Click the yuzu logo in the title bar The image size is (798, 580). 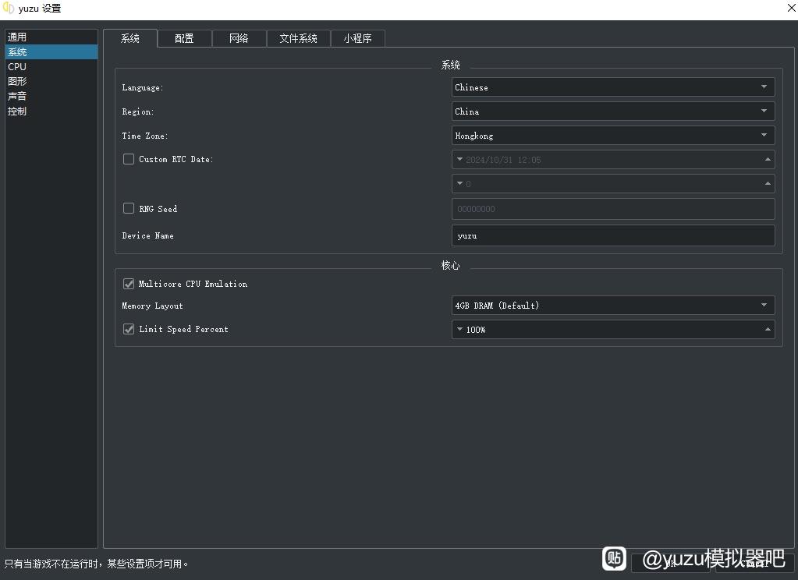8,8
